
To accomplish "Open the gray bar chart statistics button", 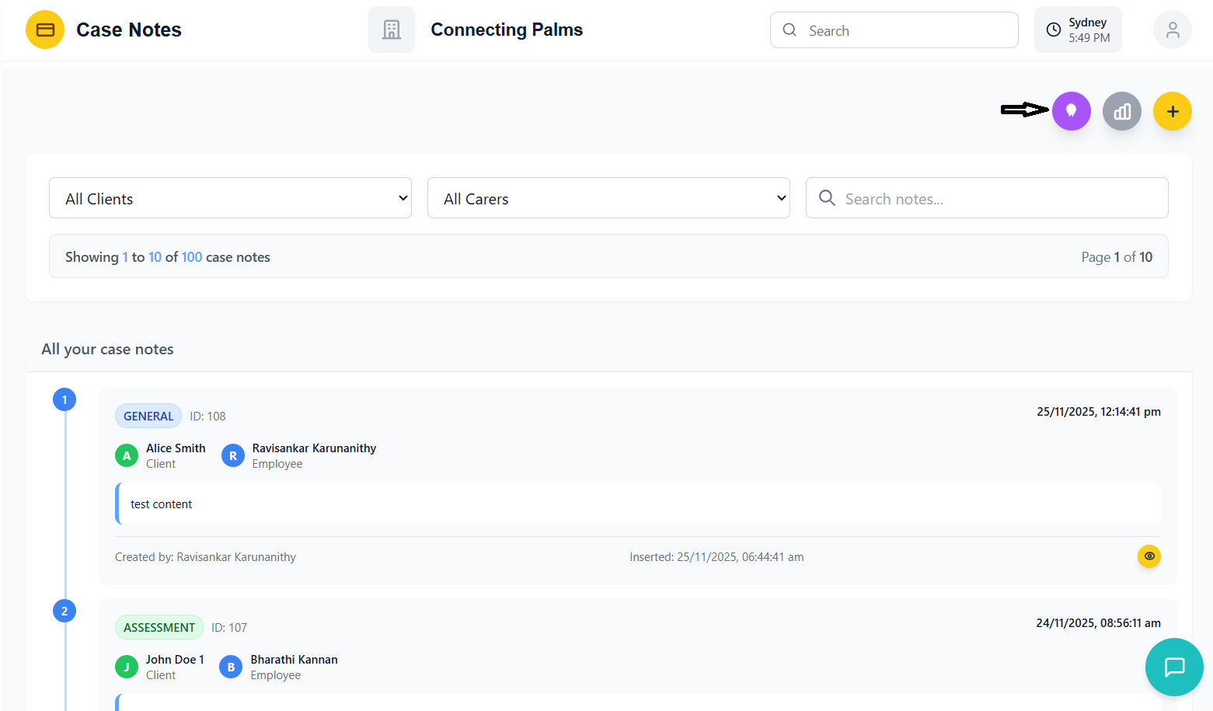I will pyautogui.click(x=1121, y=111).
